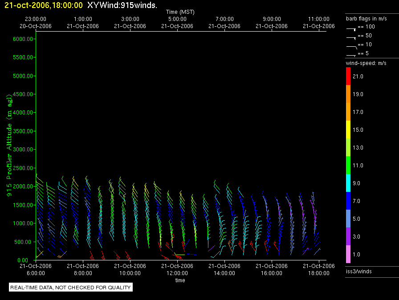Click the yellow date-time title text

click(43, 5)
